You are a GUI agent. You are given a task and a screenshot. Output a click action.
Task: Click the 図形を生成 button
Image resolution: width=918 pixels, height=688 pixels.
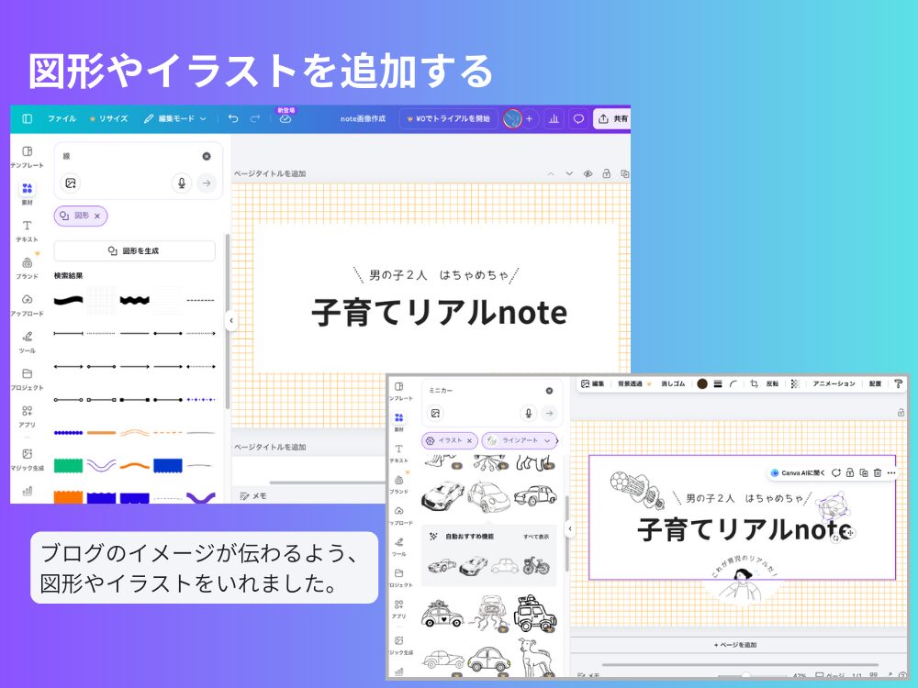pyautogui.click(x=134, y=250)
